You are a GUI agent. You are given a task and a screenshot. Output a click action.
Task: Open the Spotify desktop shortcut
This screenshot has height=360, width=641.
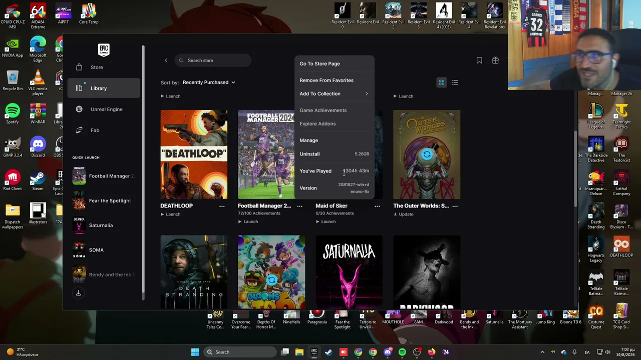13,113
